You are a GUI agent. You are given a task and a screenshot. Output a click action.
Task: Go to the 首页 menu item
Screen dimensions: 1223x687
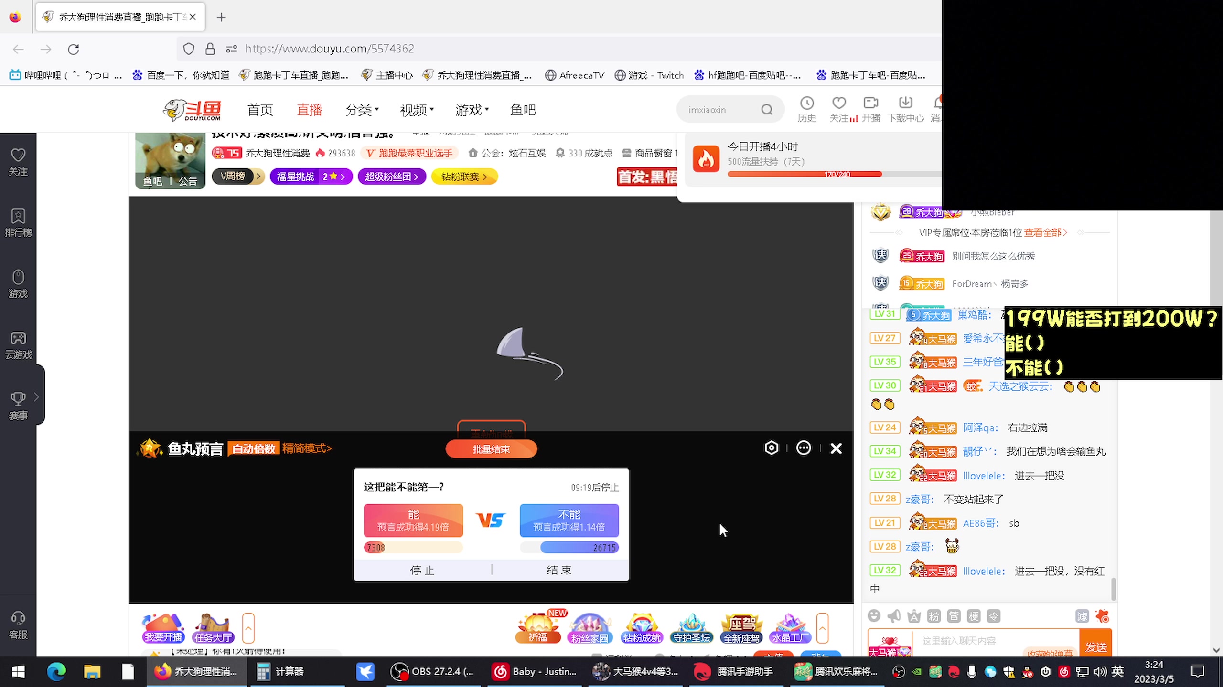point(260,110)
